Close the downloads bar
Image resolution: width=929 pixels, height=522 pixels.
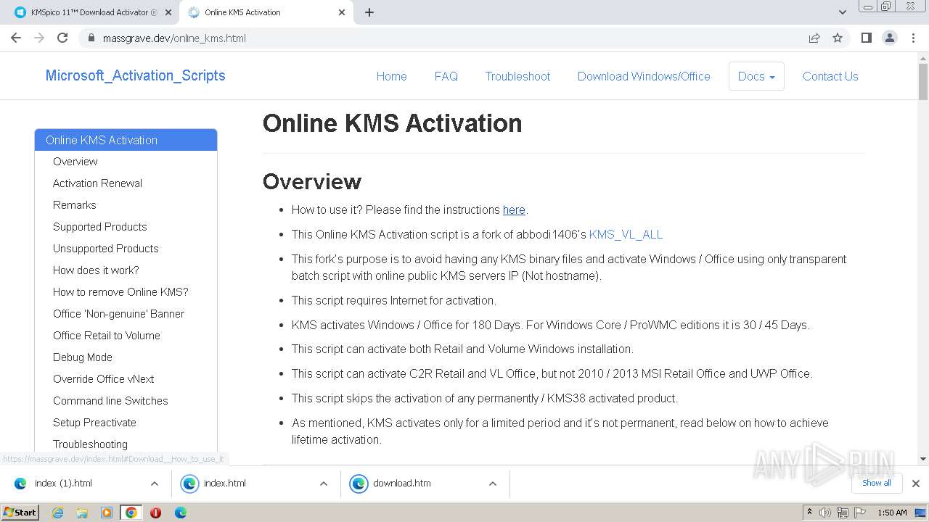(916, 484)
